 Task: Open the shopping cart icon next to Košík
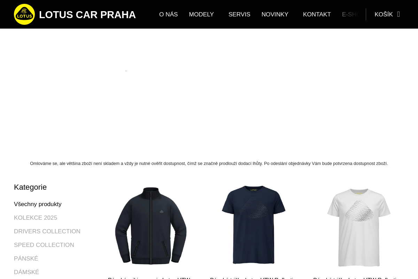[398, 14]
